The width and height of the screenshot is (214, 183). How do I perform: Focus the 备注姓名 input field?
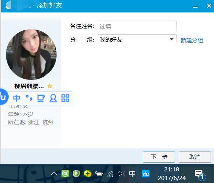click(137, 26)
